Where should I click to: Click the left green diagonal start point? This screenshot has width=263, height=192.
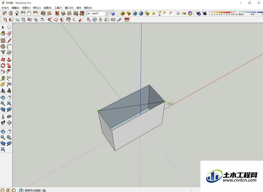tap(98, 111)
